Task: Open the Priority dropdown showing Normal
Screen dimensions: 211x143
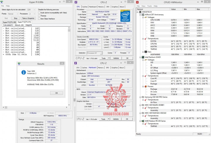Action: [x=13, y=14]
